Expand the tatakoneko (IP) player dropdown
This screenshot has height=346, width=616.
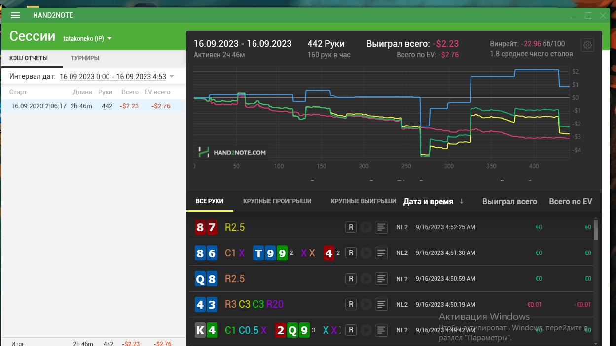click(x=88, y=39)
